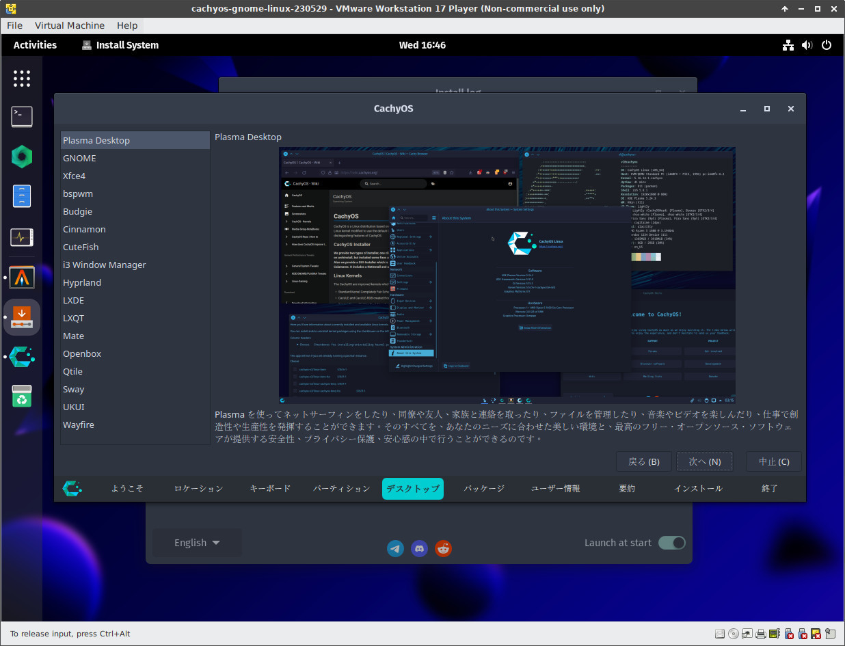This screenshot has height=646, width=845.
Task: Select bspwm in the desktop list
Action: [x=135, y=193]
